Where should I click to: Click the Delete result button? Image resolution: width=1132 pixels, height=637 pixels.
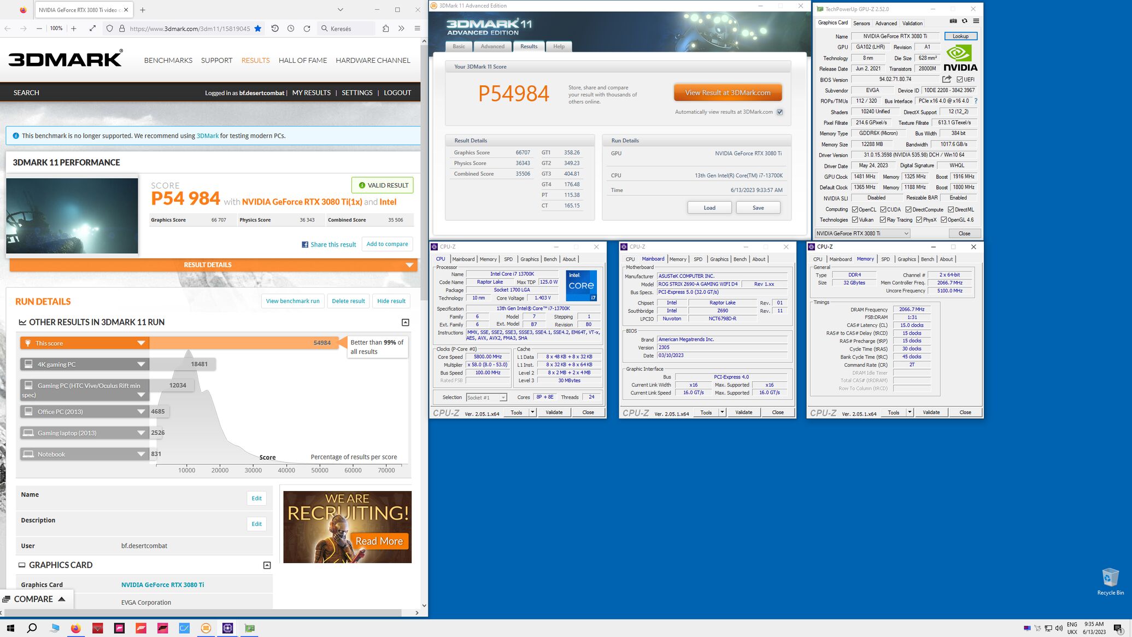click(348, 301)
